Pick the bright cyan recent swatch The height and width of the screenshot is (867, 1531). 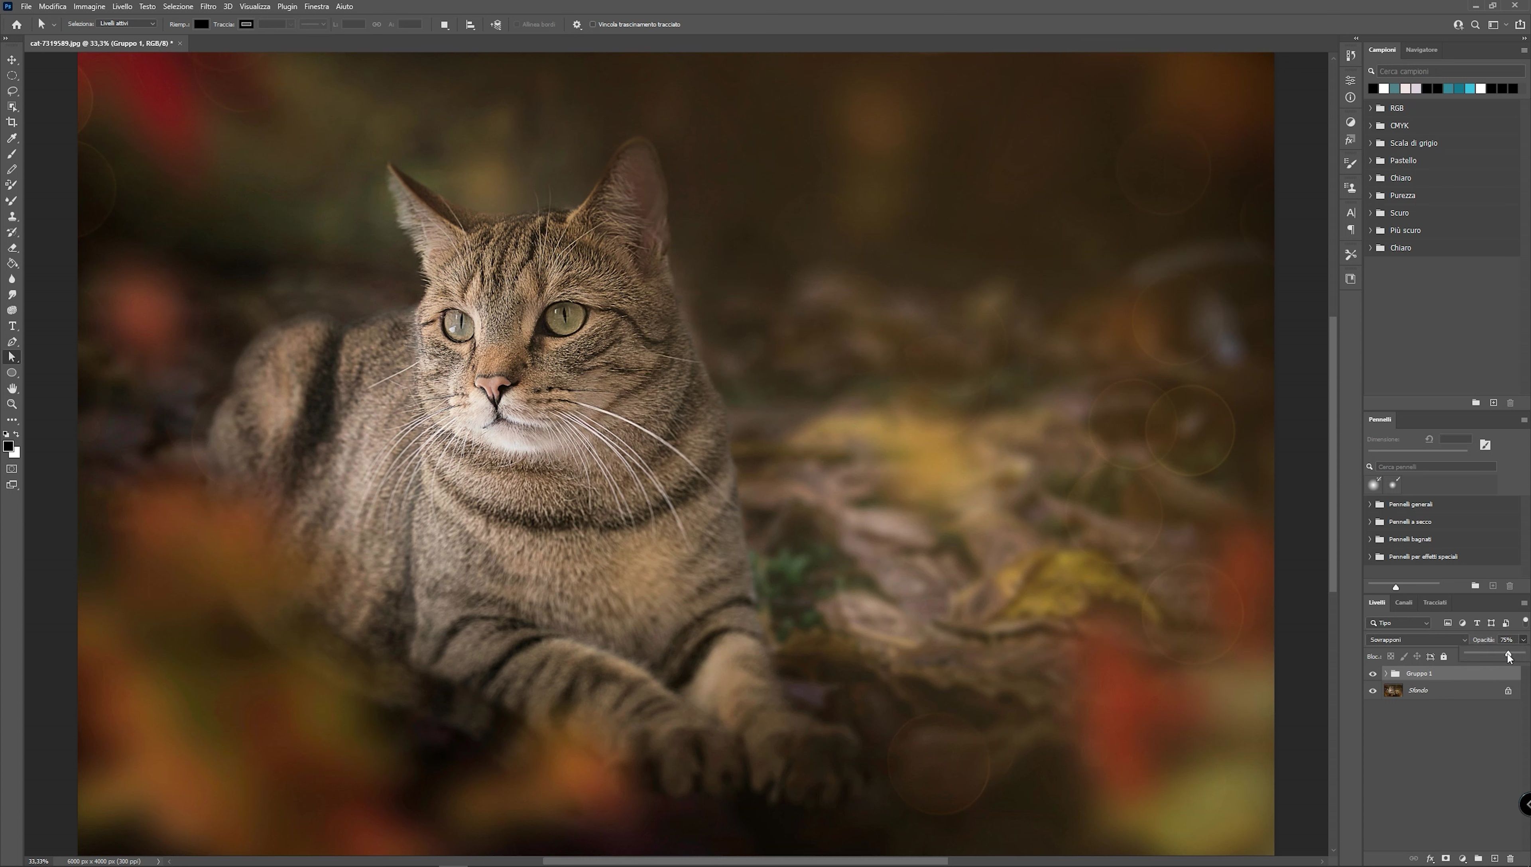click(x=1470, y=89)
